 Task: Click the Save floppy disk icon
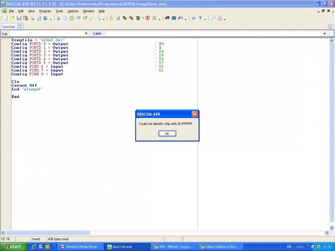(x=19, y=18)
